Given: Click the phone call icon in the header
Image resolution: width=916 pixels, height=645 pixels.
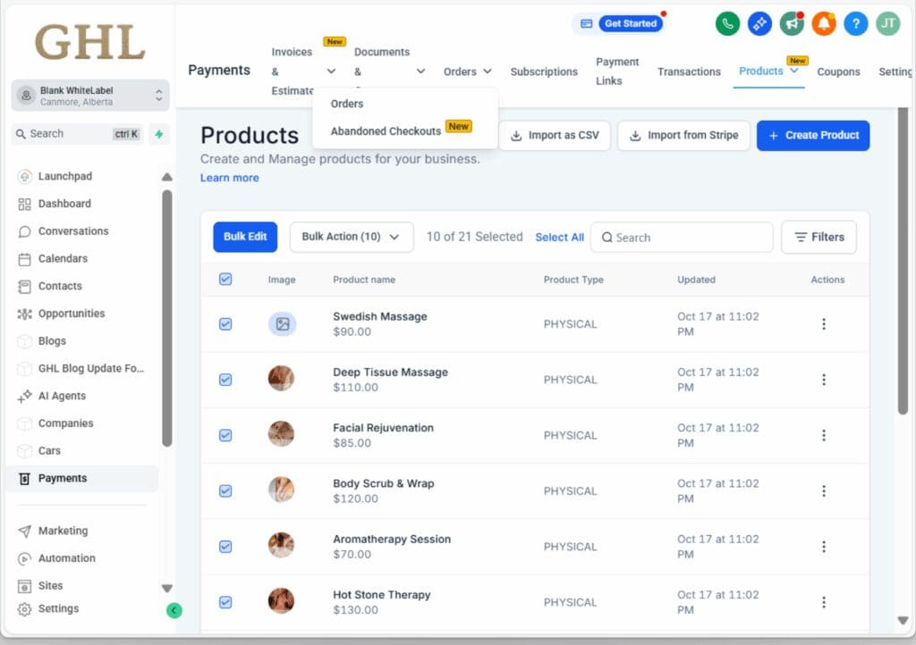Looking at the screenshot, I should [727, 23].
